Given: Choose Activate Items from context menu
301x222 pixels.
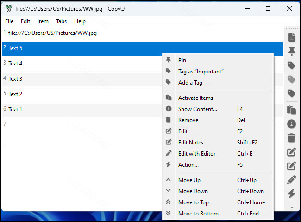Looking at the screenshot, I should [x=218, y=98].
